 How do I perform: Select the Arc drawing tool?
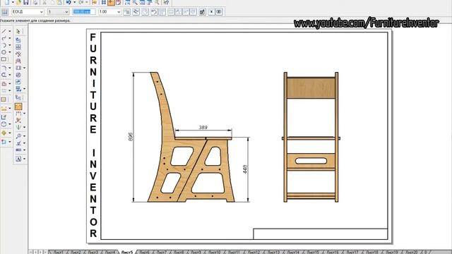coord(4,45)
